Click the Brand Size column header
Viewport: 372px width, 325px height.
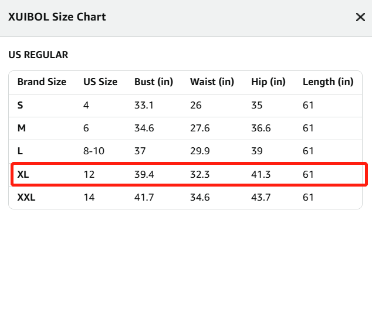[42, 82]
